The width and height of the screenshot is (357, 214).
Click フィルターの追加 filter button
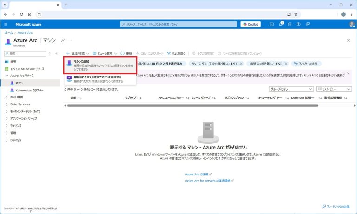[308, 63]
